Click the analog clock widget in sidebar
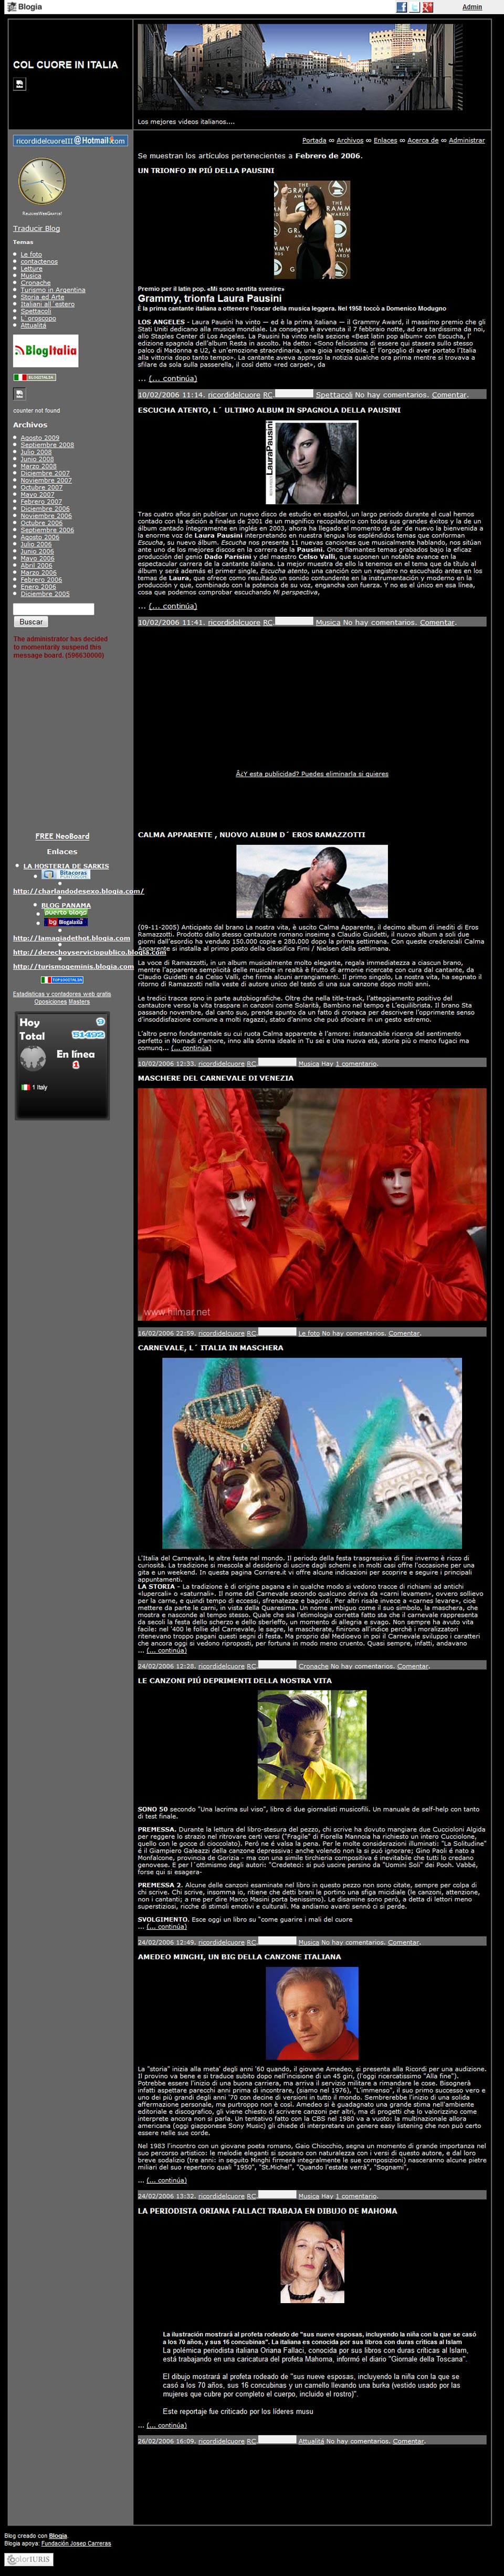 (42, 181)
